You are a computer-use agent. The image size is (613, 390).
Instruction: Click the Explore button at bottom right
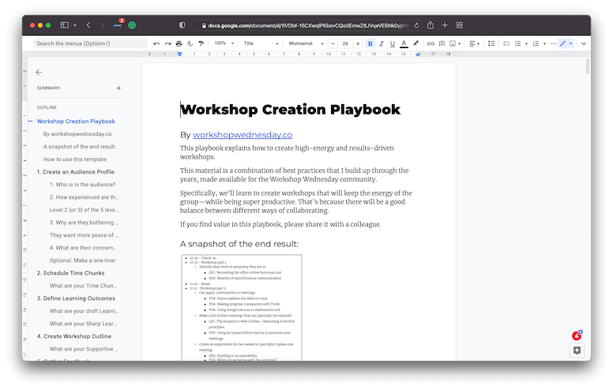[577, 351]
